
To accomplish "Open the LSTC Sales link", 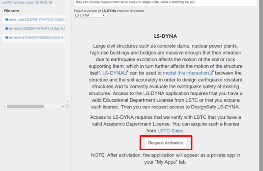I will (x=170, y=131).
